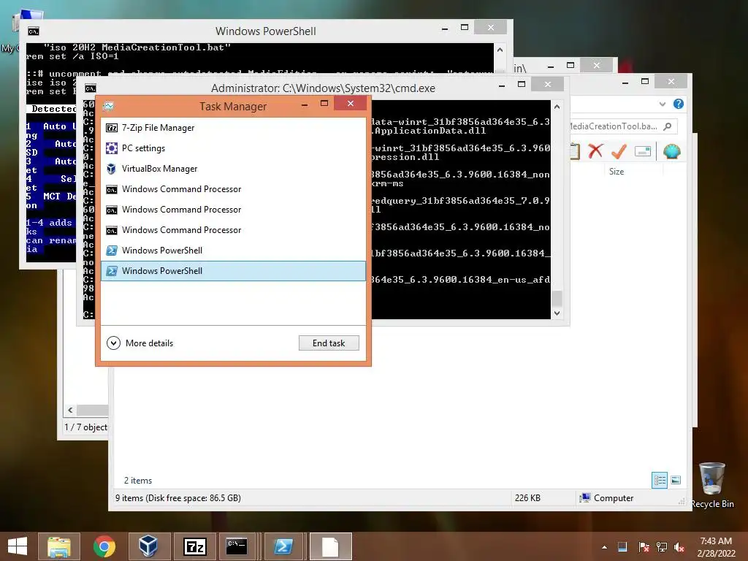Click the Size column header

click(x=617, y=171)
